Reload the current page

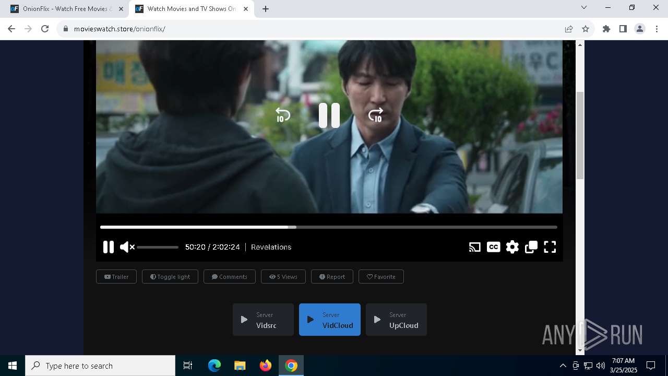pyautogui.click(x=45, y=29)
